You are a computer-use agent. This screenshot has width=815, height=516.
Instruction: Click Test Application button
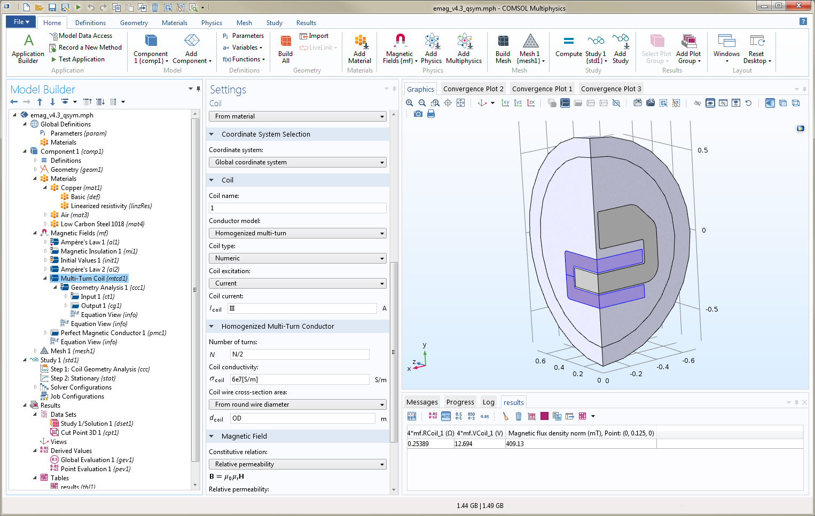click(77, 59)
